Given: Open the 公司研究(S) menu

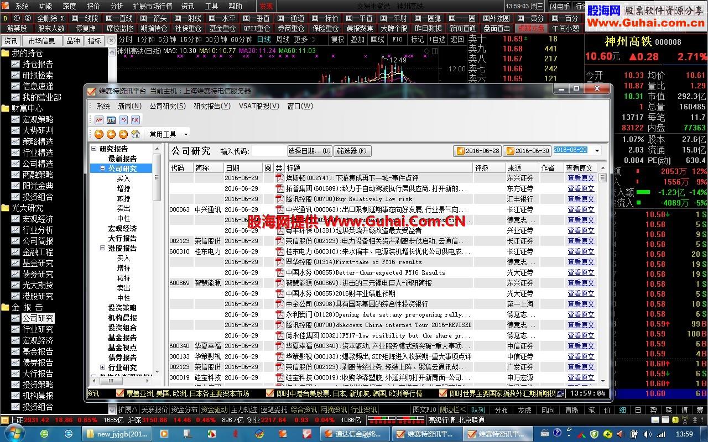Looking at the screenshot, I should pyautogui.click(x=168, y=106).
